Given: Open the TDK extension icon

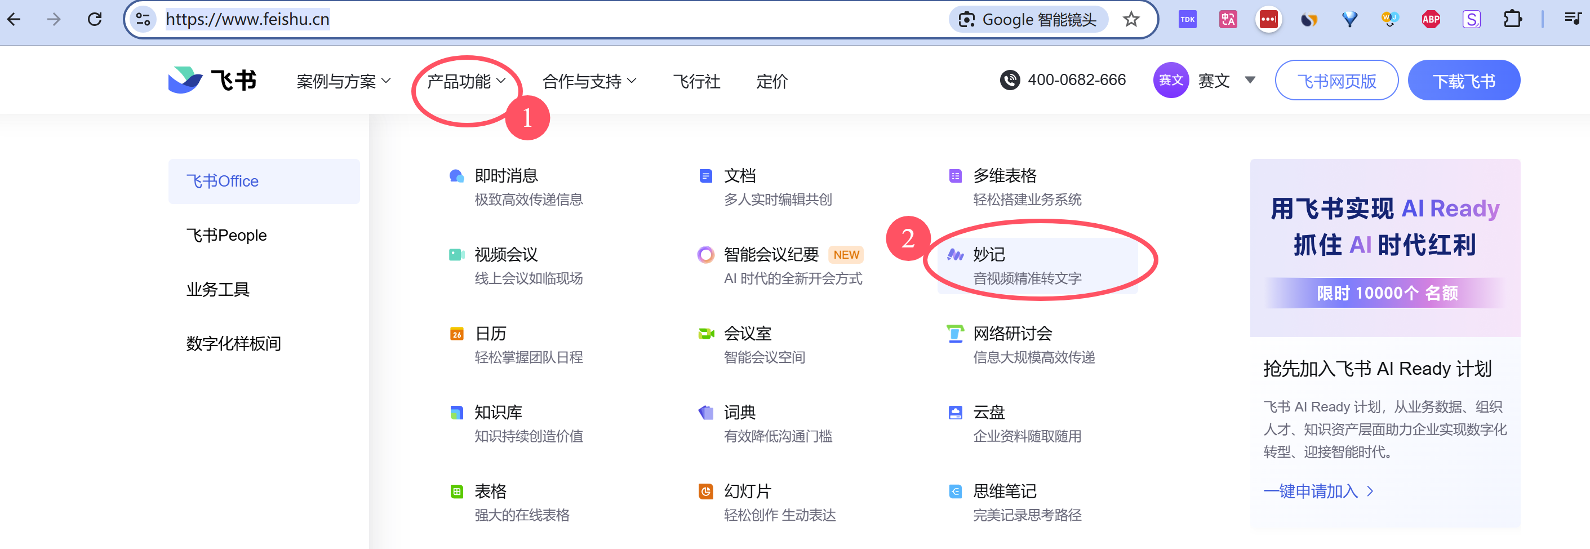Looking at the screenshot, I should (x=1188, y=20).
